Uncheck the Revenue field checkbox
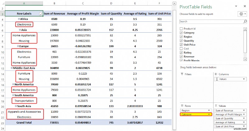Viewport: 249px width, 131px height. click(181, 56)
